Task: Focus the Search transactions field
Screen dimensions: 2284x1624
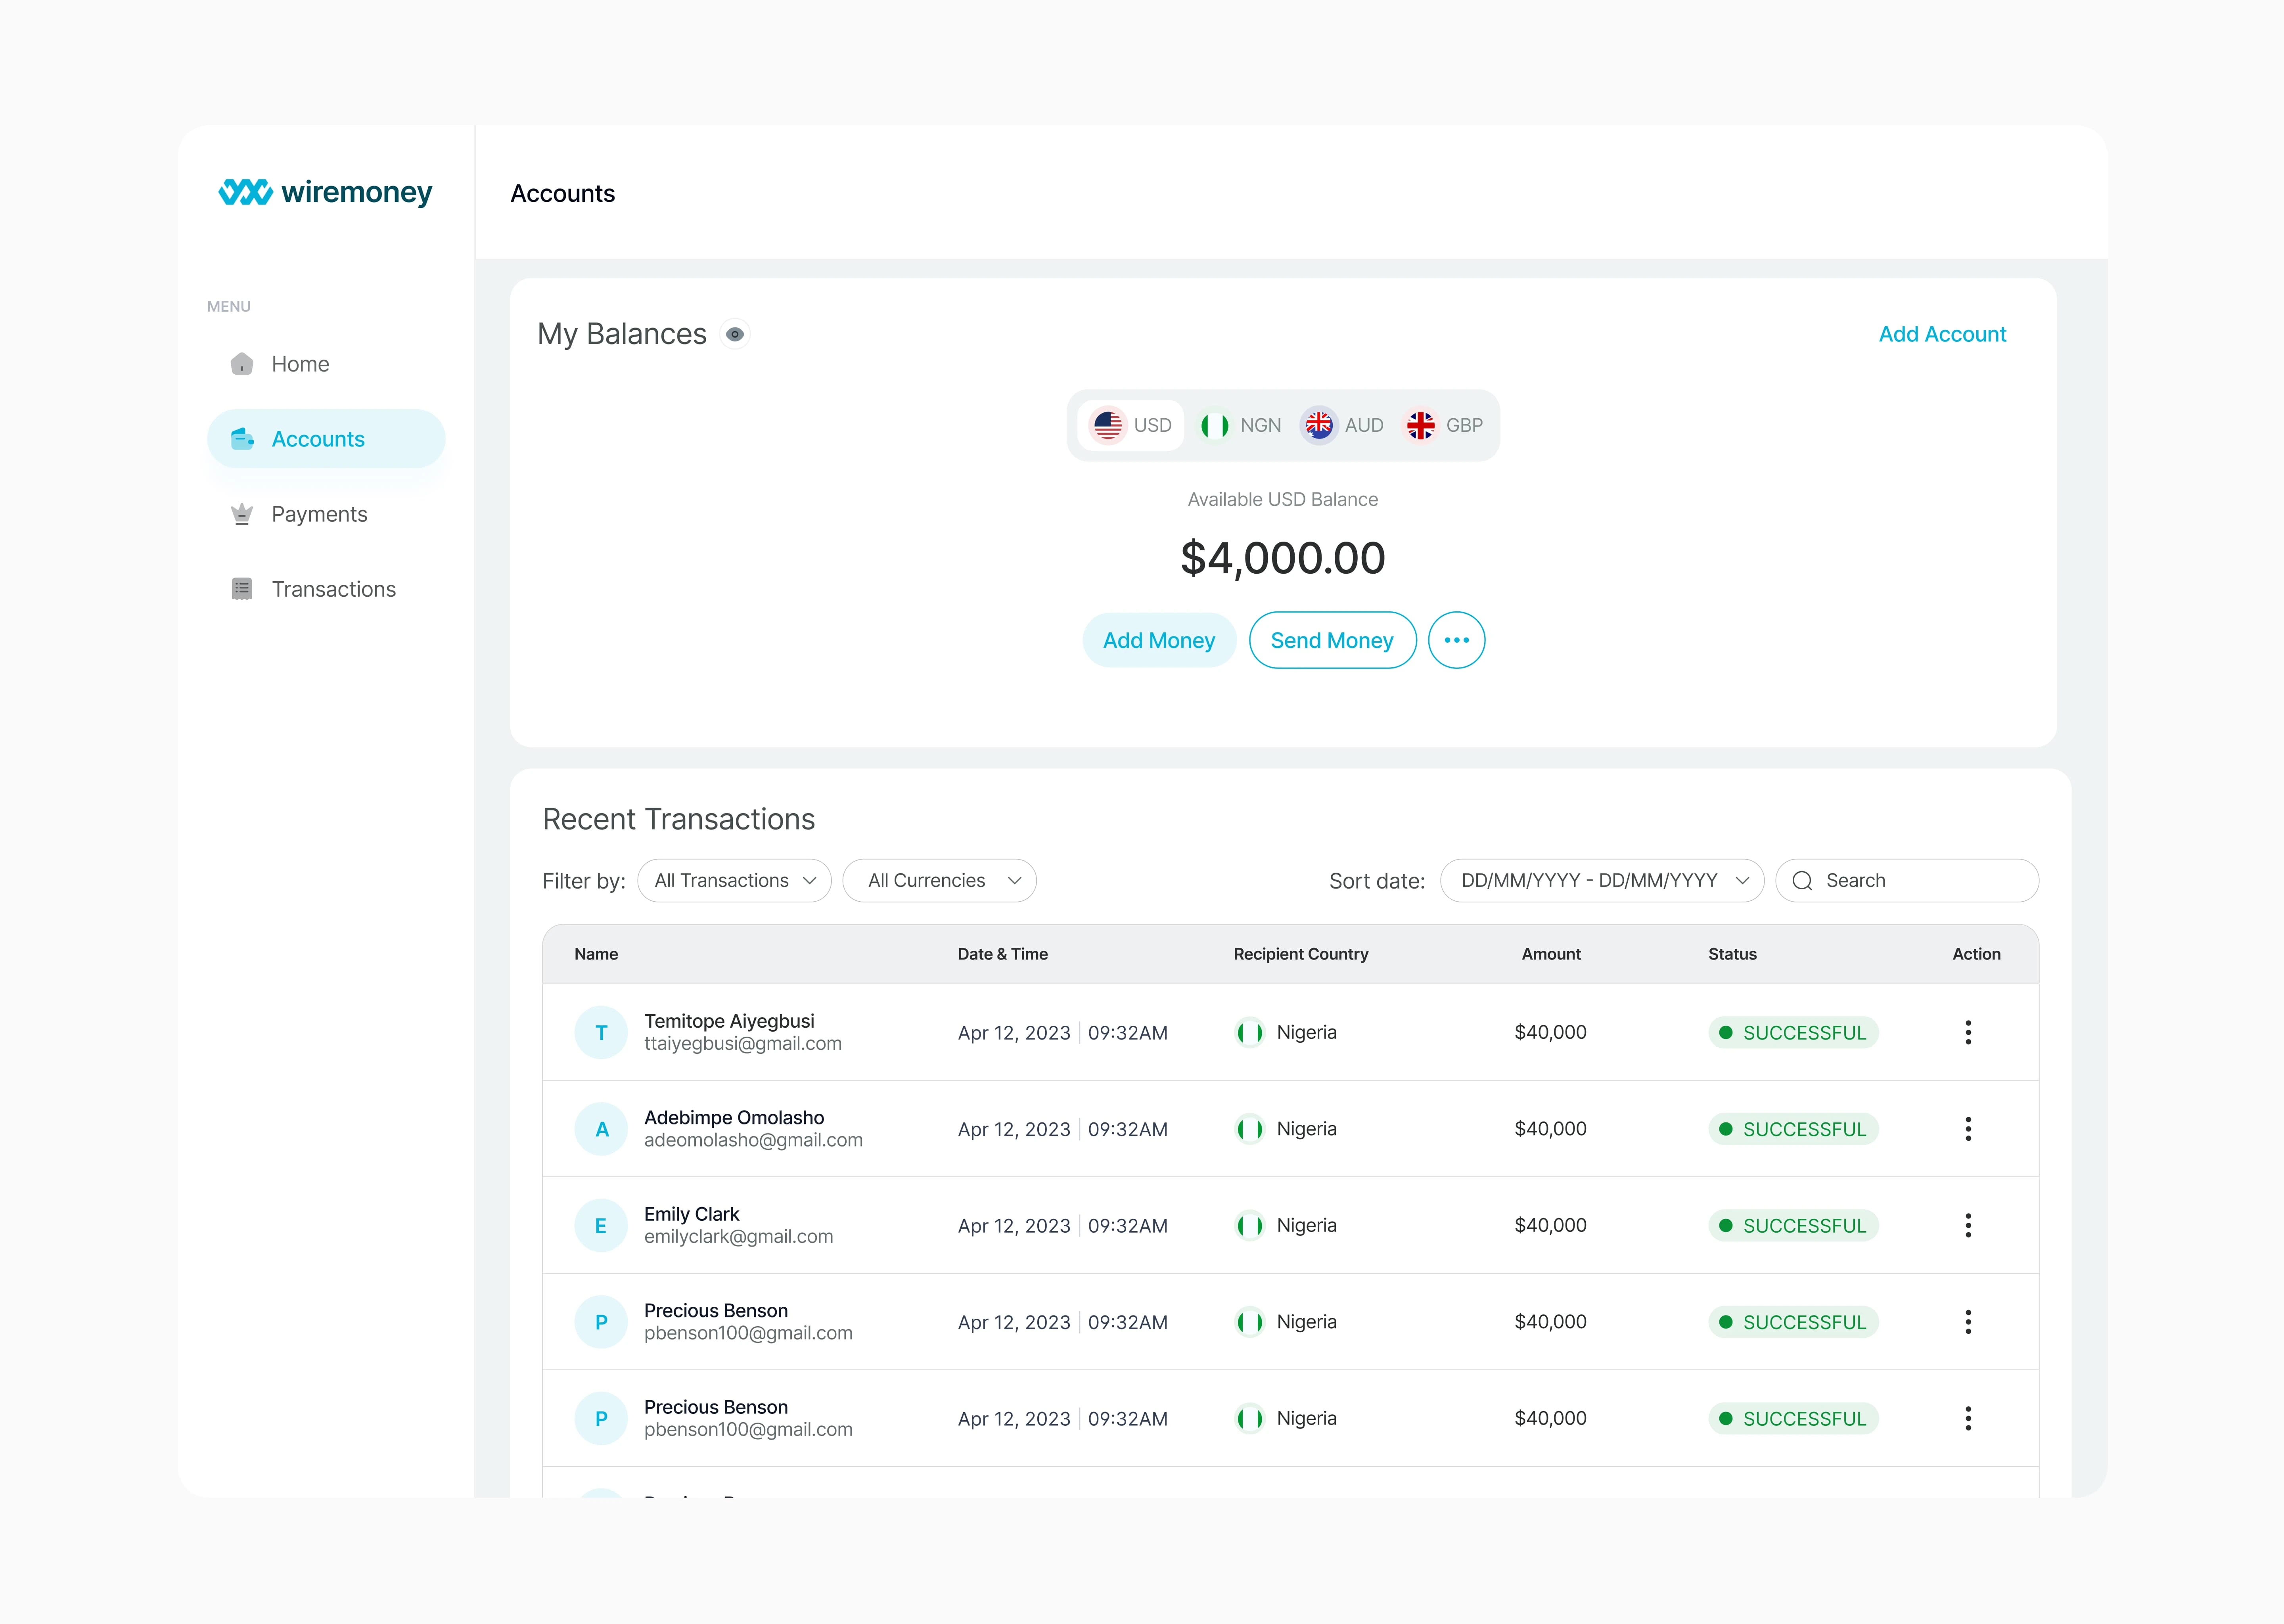Action: click(x=1907, y=881)
